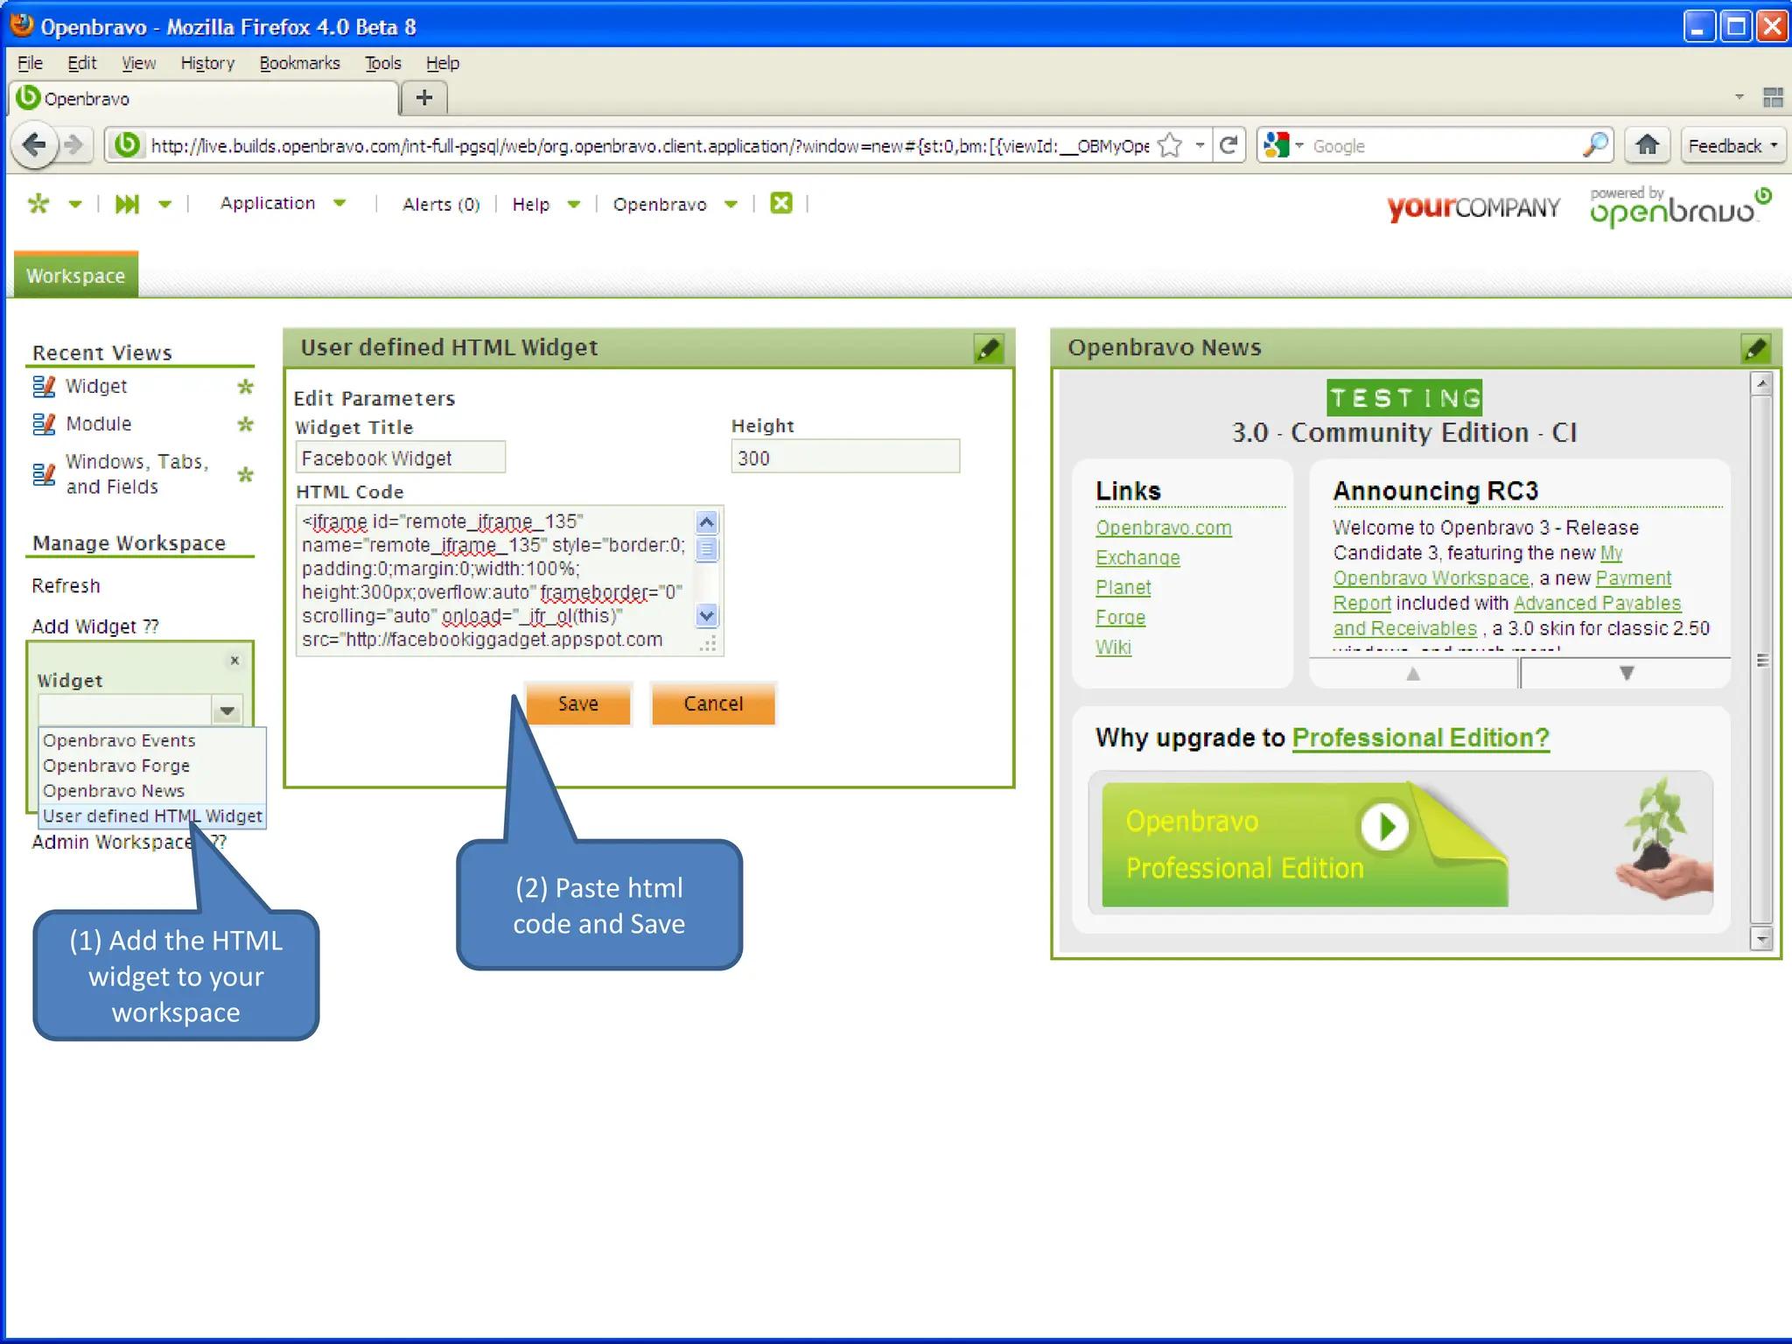The image size is (1792, 1344).
Task: Close the Add Widget panel with the x
Action: tap(234, 661)
